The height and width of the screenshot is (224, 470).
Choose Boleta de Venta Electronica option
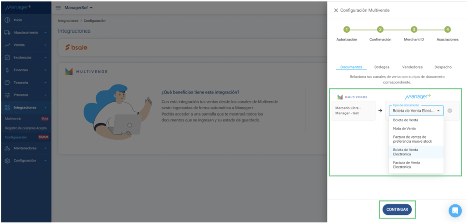[x=416, y=152]
